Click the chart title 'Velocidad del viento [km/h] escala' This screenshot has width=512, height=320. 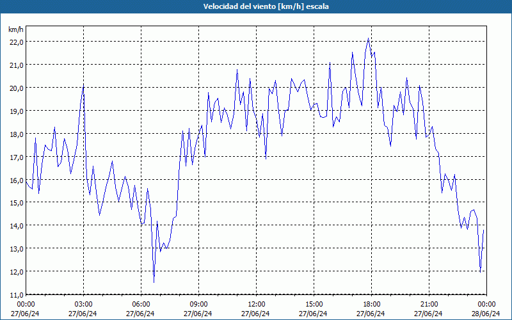[266, 6]
